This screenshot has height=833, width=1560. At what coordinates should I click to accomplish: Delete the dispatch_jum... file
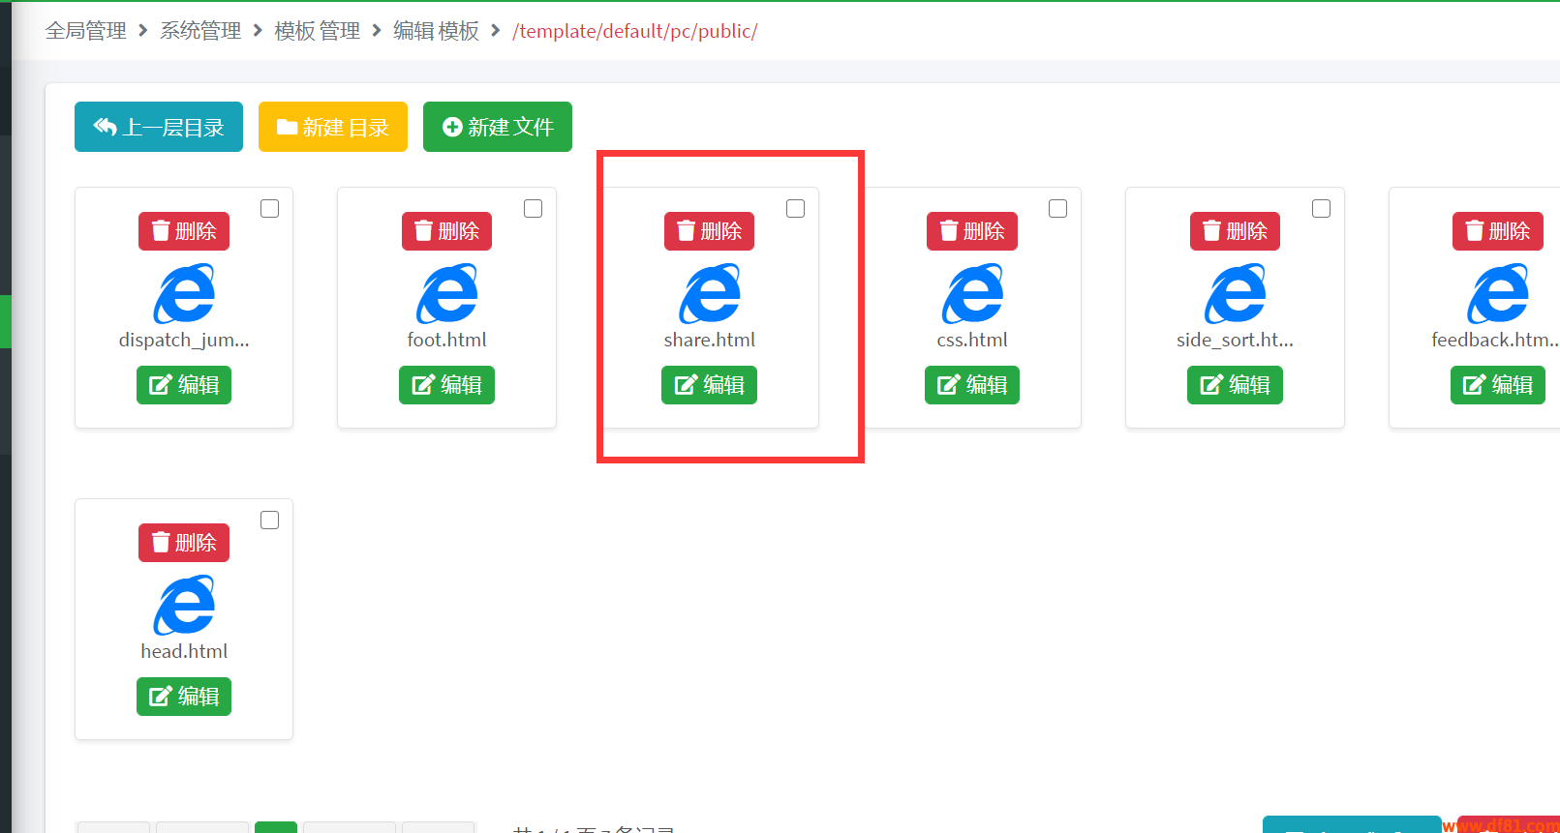coord(184,231)
